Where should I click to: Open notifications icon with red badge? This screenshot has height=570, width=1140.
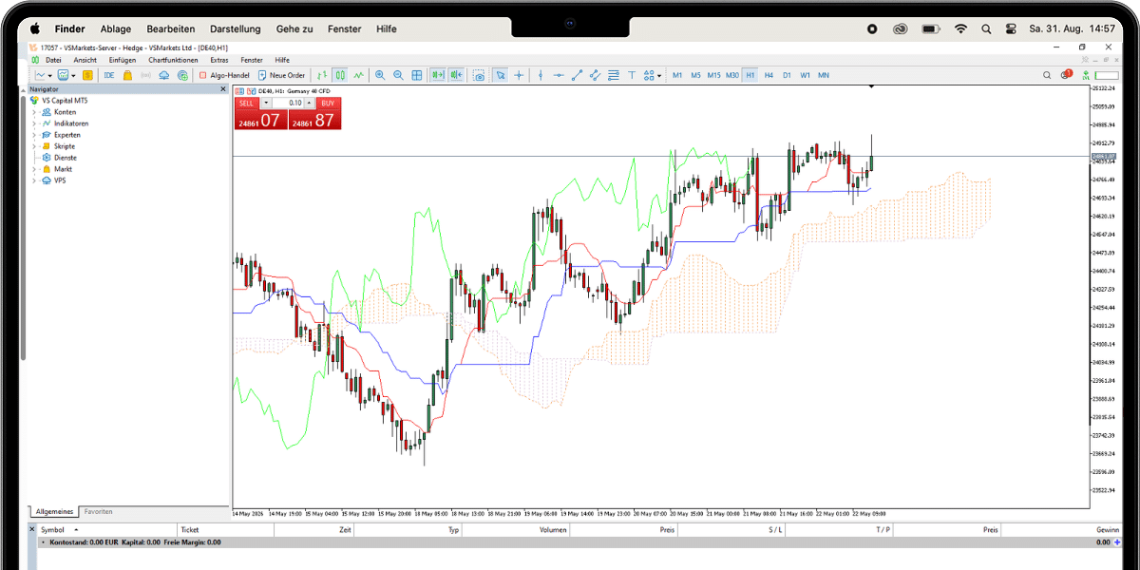1067,74
